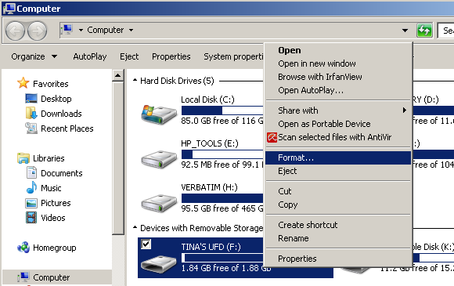Open the address bar history dropdown arrow

coord(405,30)
